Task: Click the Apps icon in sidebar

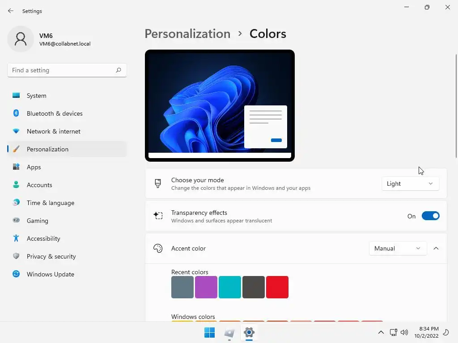Action: coord(16,167)
